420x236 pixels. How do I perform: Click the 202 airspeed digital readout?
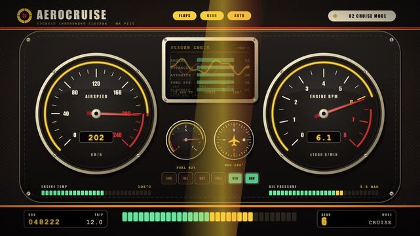point(96,138)
